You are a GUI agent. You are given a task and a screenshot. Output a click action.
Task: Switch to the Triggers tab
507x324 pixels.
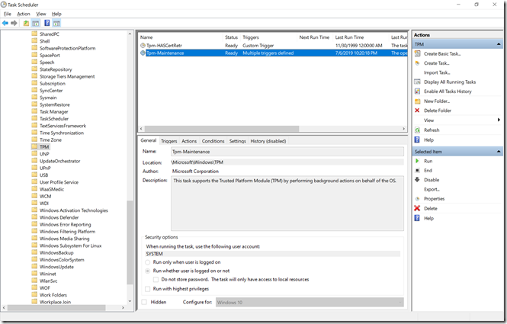pyautogui.click(x=168, y=141)
